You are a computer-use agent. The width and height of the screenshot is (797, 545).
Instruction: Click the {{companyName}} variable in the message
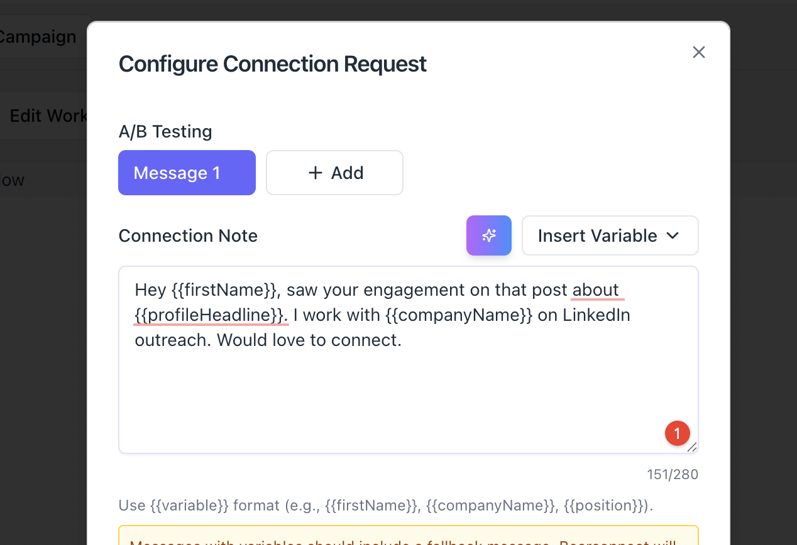(x=459, y=315)
